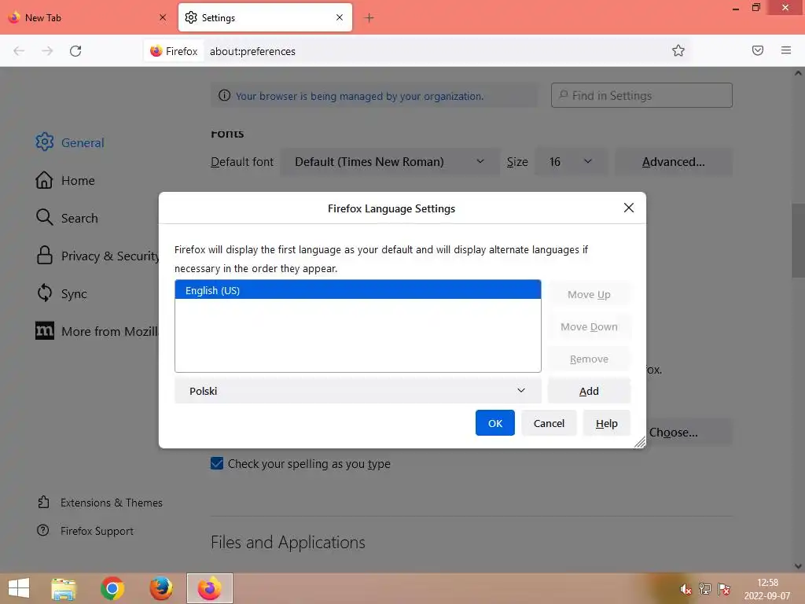Switch to the New Tab tab
This screenshot has width=805, height=604.
[87, 17]
